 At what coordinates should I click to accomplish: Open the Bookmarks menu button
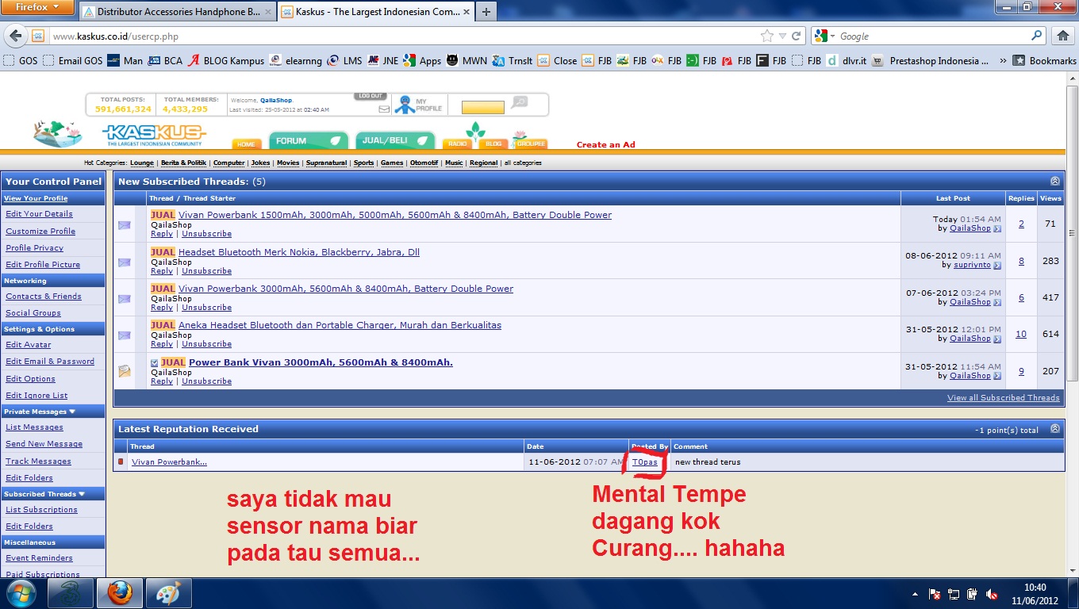click(1044, 60)
